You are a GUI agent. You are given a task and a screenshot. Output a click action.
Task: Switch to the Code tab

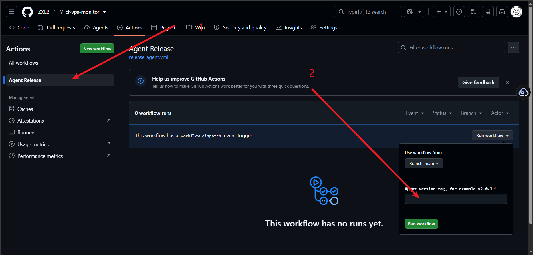[x=19, y=27]
